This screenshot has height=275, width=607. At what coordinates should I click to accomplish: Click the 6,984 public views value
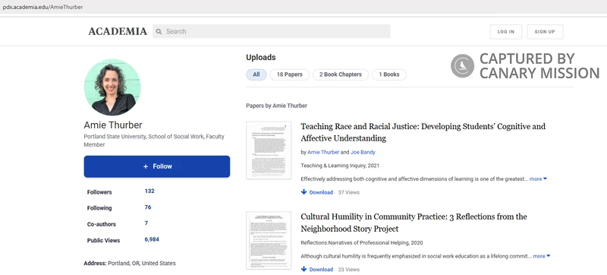pyautogui.click(x=152, y=239)
